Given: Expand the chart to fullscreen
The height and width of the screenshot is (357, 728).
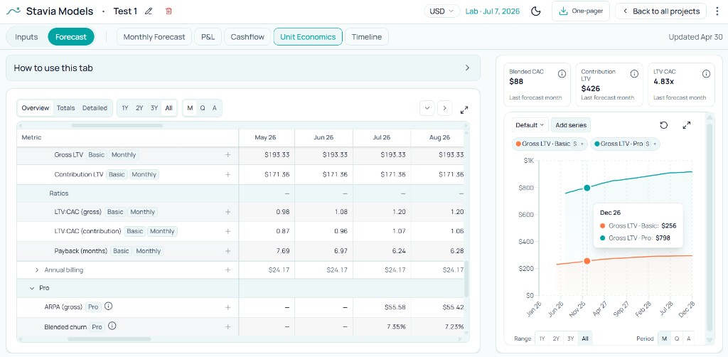Looking at the screenshot, I should click(x=687, y=125).
